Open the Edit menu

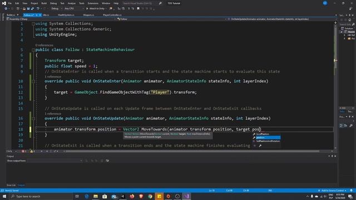point(17,3)
